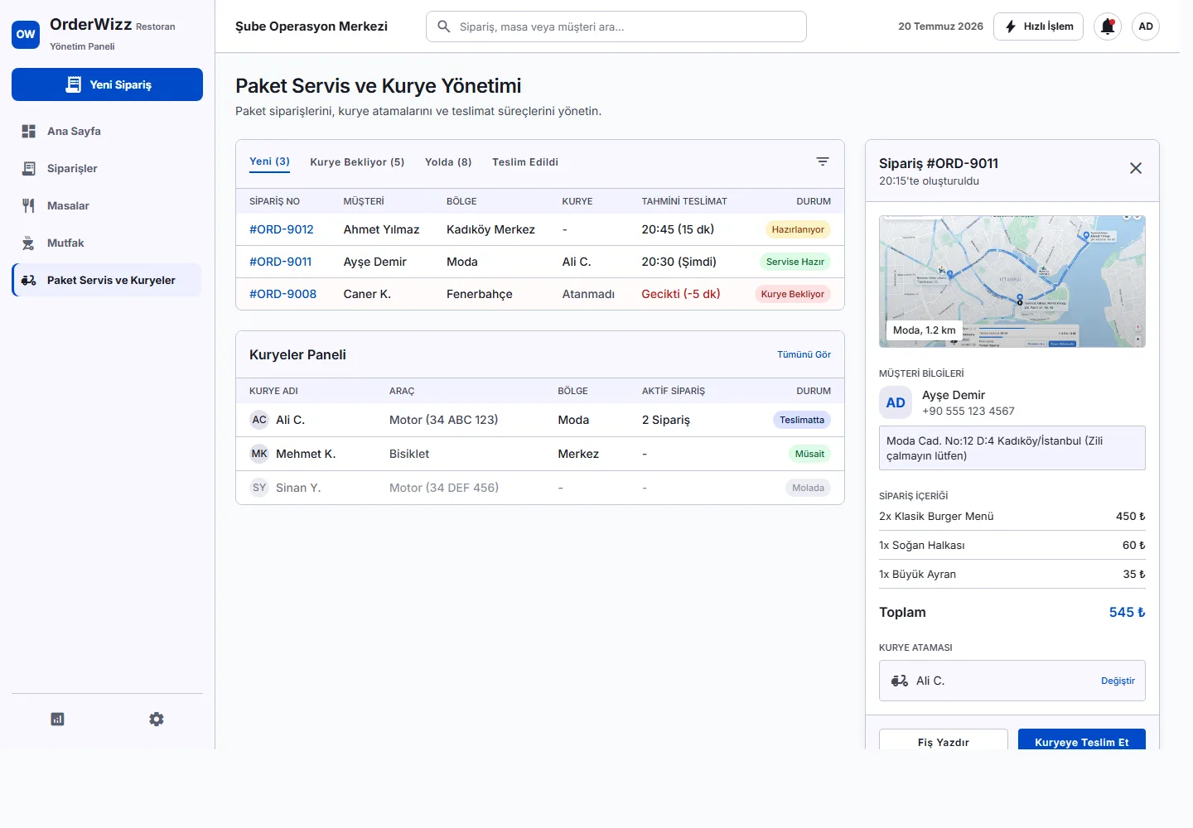Click Kuryeye Teslim Et button
The image size is (1193, 828).
1082,739
